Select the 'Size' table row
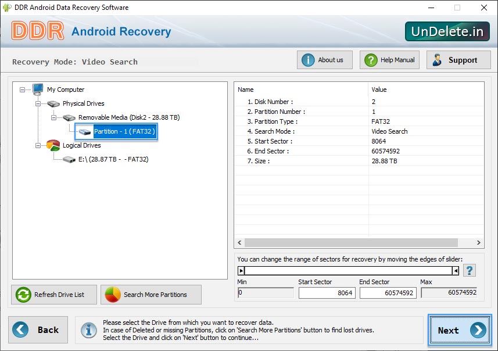This screenshot has height=351, width=498. [359, 161]
